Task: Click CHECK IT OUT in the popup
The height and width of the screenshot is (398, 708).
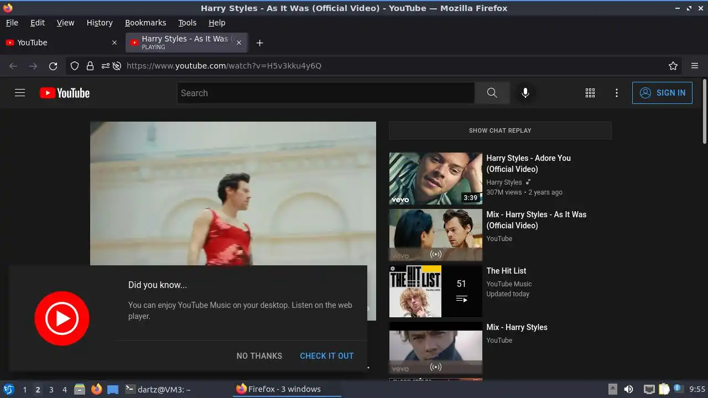Action: click(327, 356)
